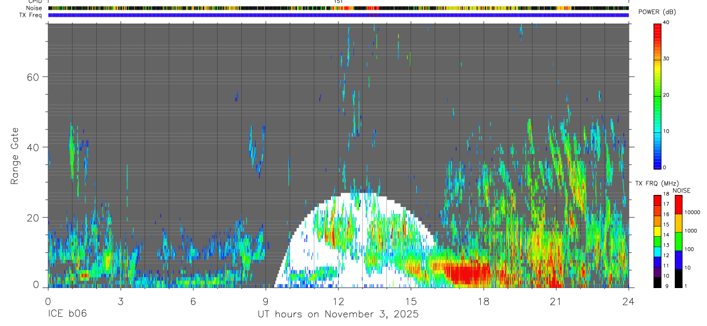Click the 11 label on TX FRQ legend
Image resolution: width=707 pixels, height=326 pixels.
tap(666, 266)
